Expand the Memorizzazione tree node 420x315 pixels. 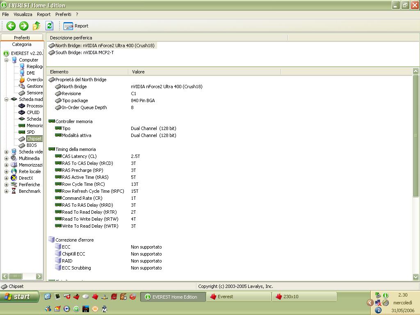click(x=7, y=165)
